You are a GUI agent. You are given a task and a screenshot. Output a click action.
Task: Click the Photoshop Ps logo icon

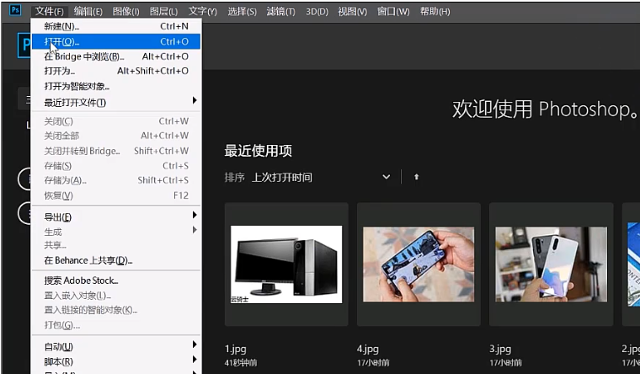point(12,11)
